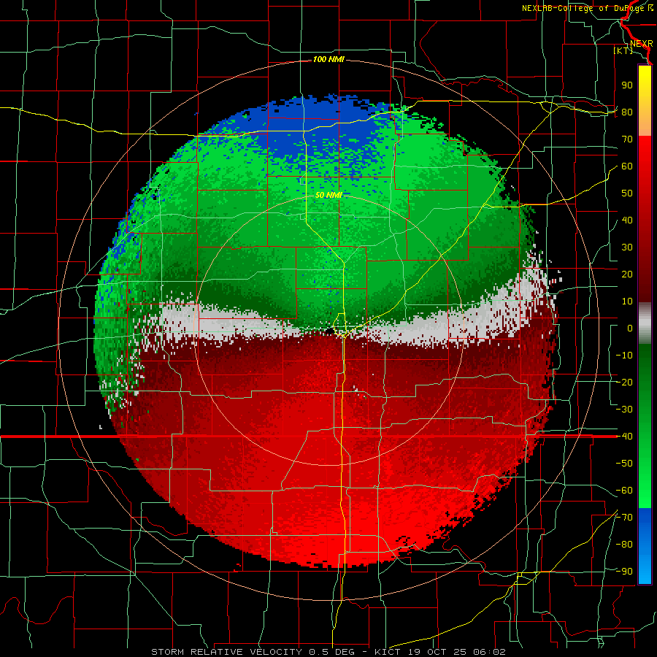Select the -80 value on velocity scale
The image size is (657, 657).
pos(624,545)
